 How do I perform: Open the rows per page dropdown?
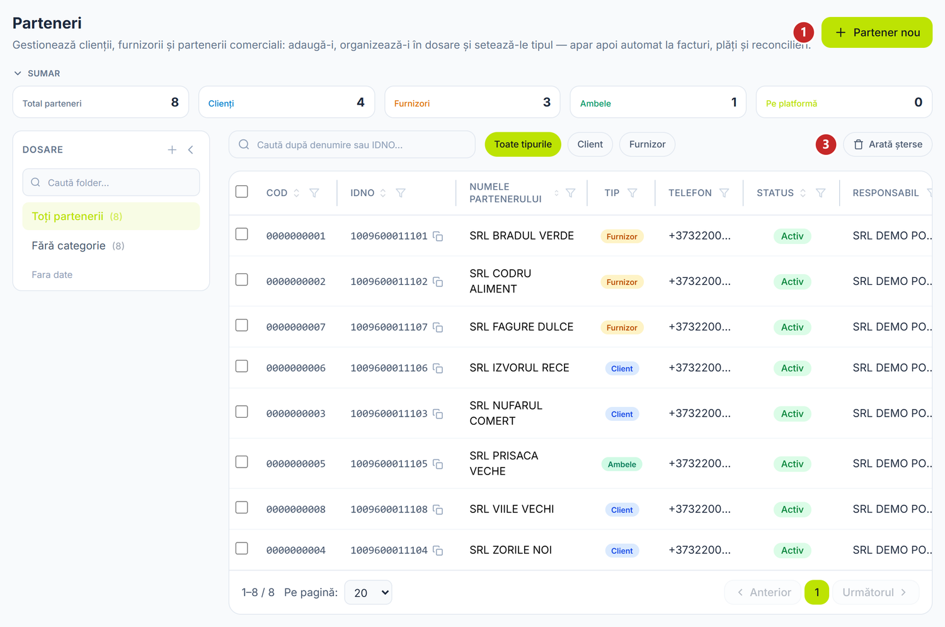[369, 592]
